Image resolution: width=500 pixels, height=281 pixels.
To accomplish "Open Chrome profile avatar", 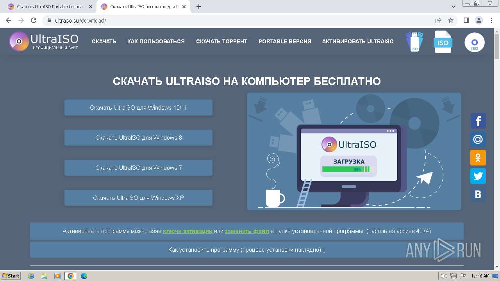I will (479, 20).
